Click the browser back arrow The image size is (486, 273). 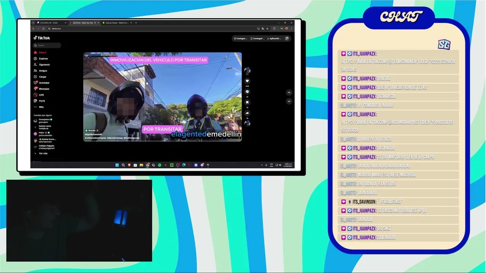33,28
